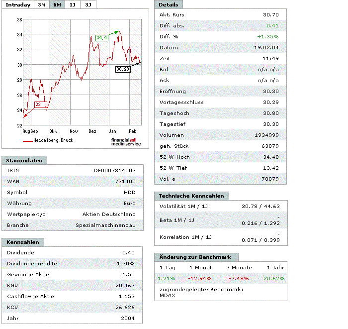Click the Details section header
This screenshot has width=348, height=329.
click(169, 4)
